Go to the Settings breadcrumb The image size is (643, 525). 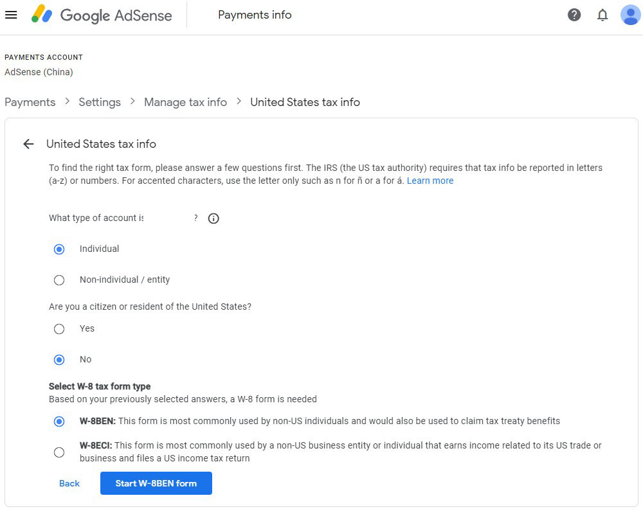(x=100, y=102)
